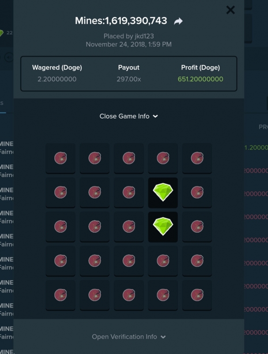Click mine tile in row one, column three
This screenshot has height=354, width=268.
click(129, 158)
